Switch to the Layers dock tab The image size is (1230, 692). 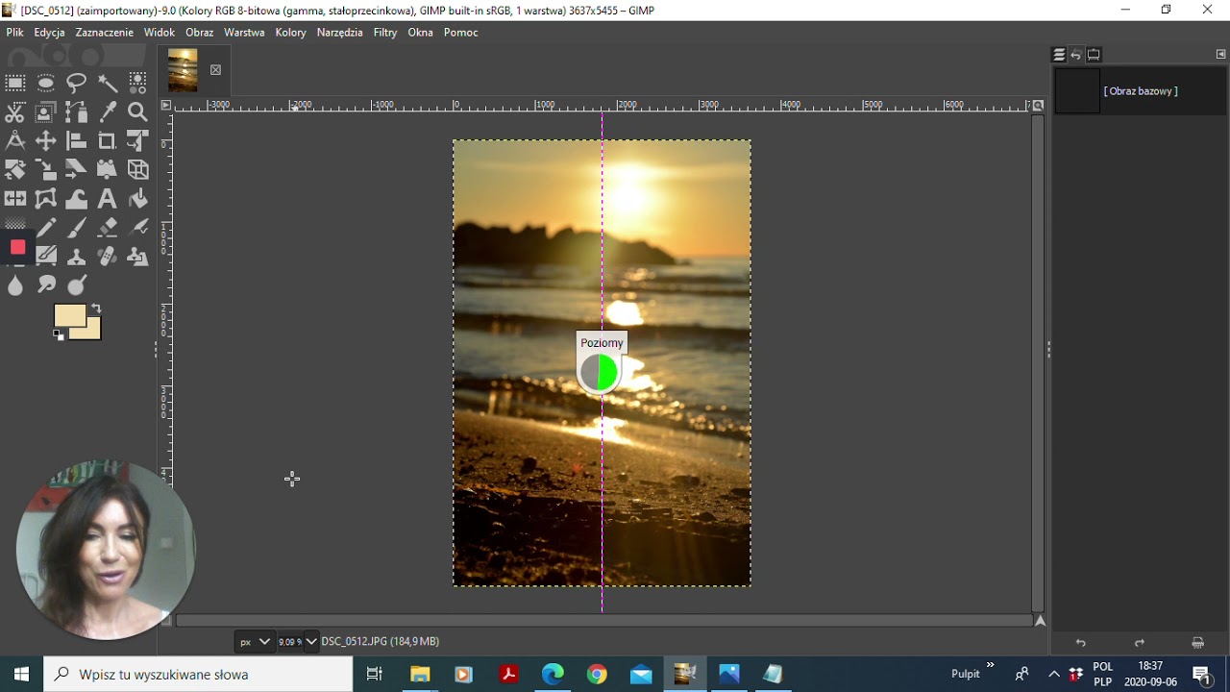click(x=1059, y=55)
